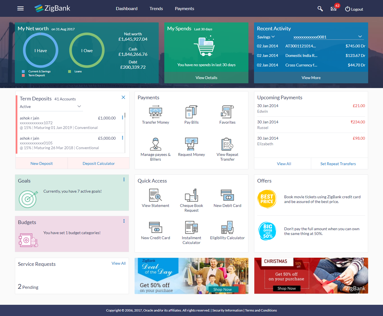Open Transfer Money icon
383x316 pixels.
pos(156,112)
